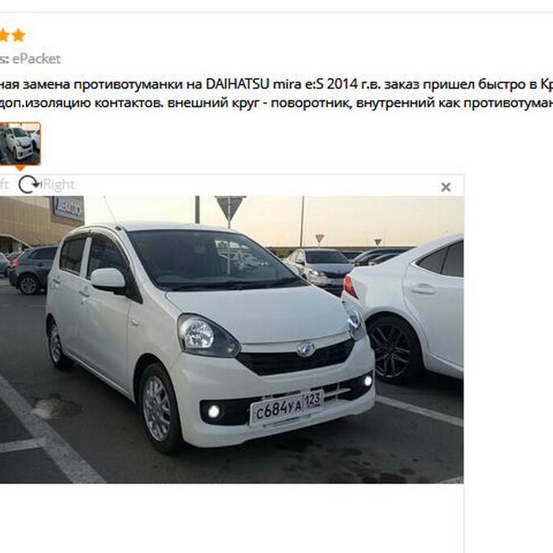Click the white Daihatsu's headlight in the photo
553x553 pixels.
click(x=208, y=336)
